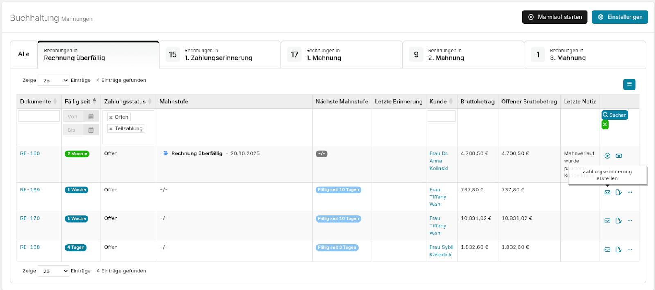The height and width of the screenshot is (290, 655).
Task: Open invoice link RE-160
Action: pos(30,153)
